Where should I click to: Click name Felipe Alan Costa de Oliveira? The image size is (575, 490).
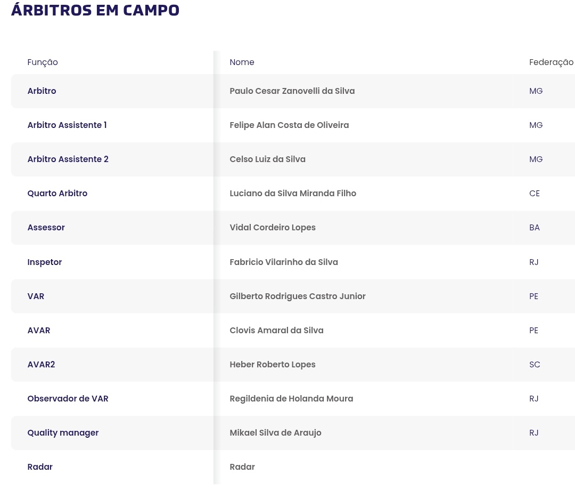pos(289,125)
